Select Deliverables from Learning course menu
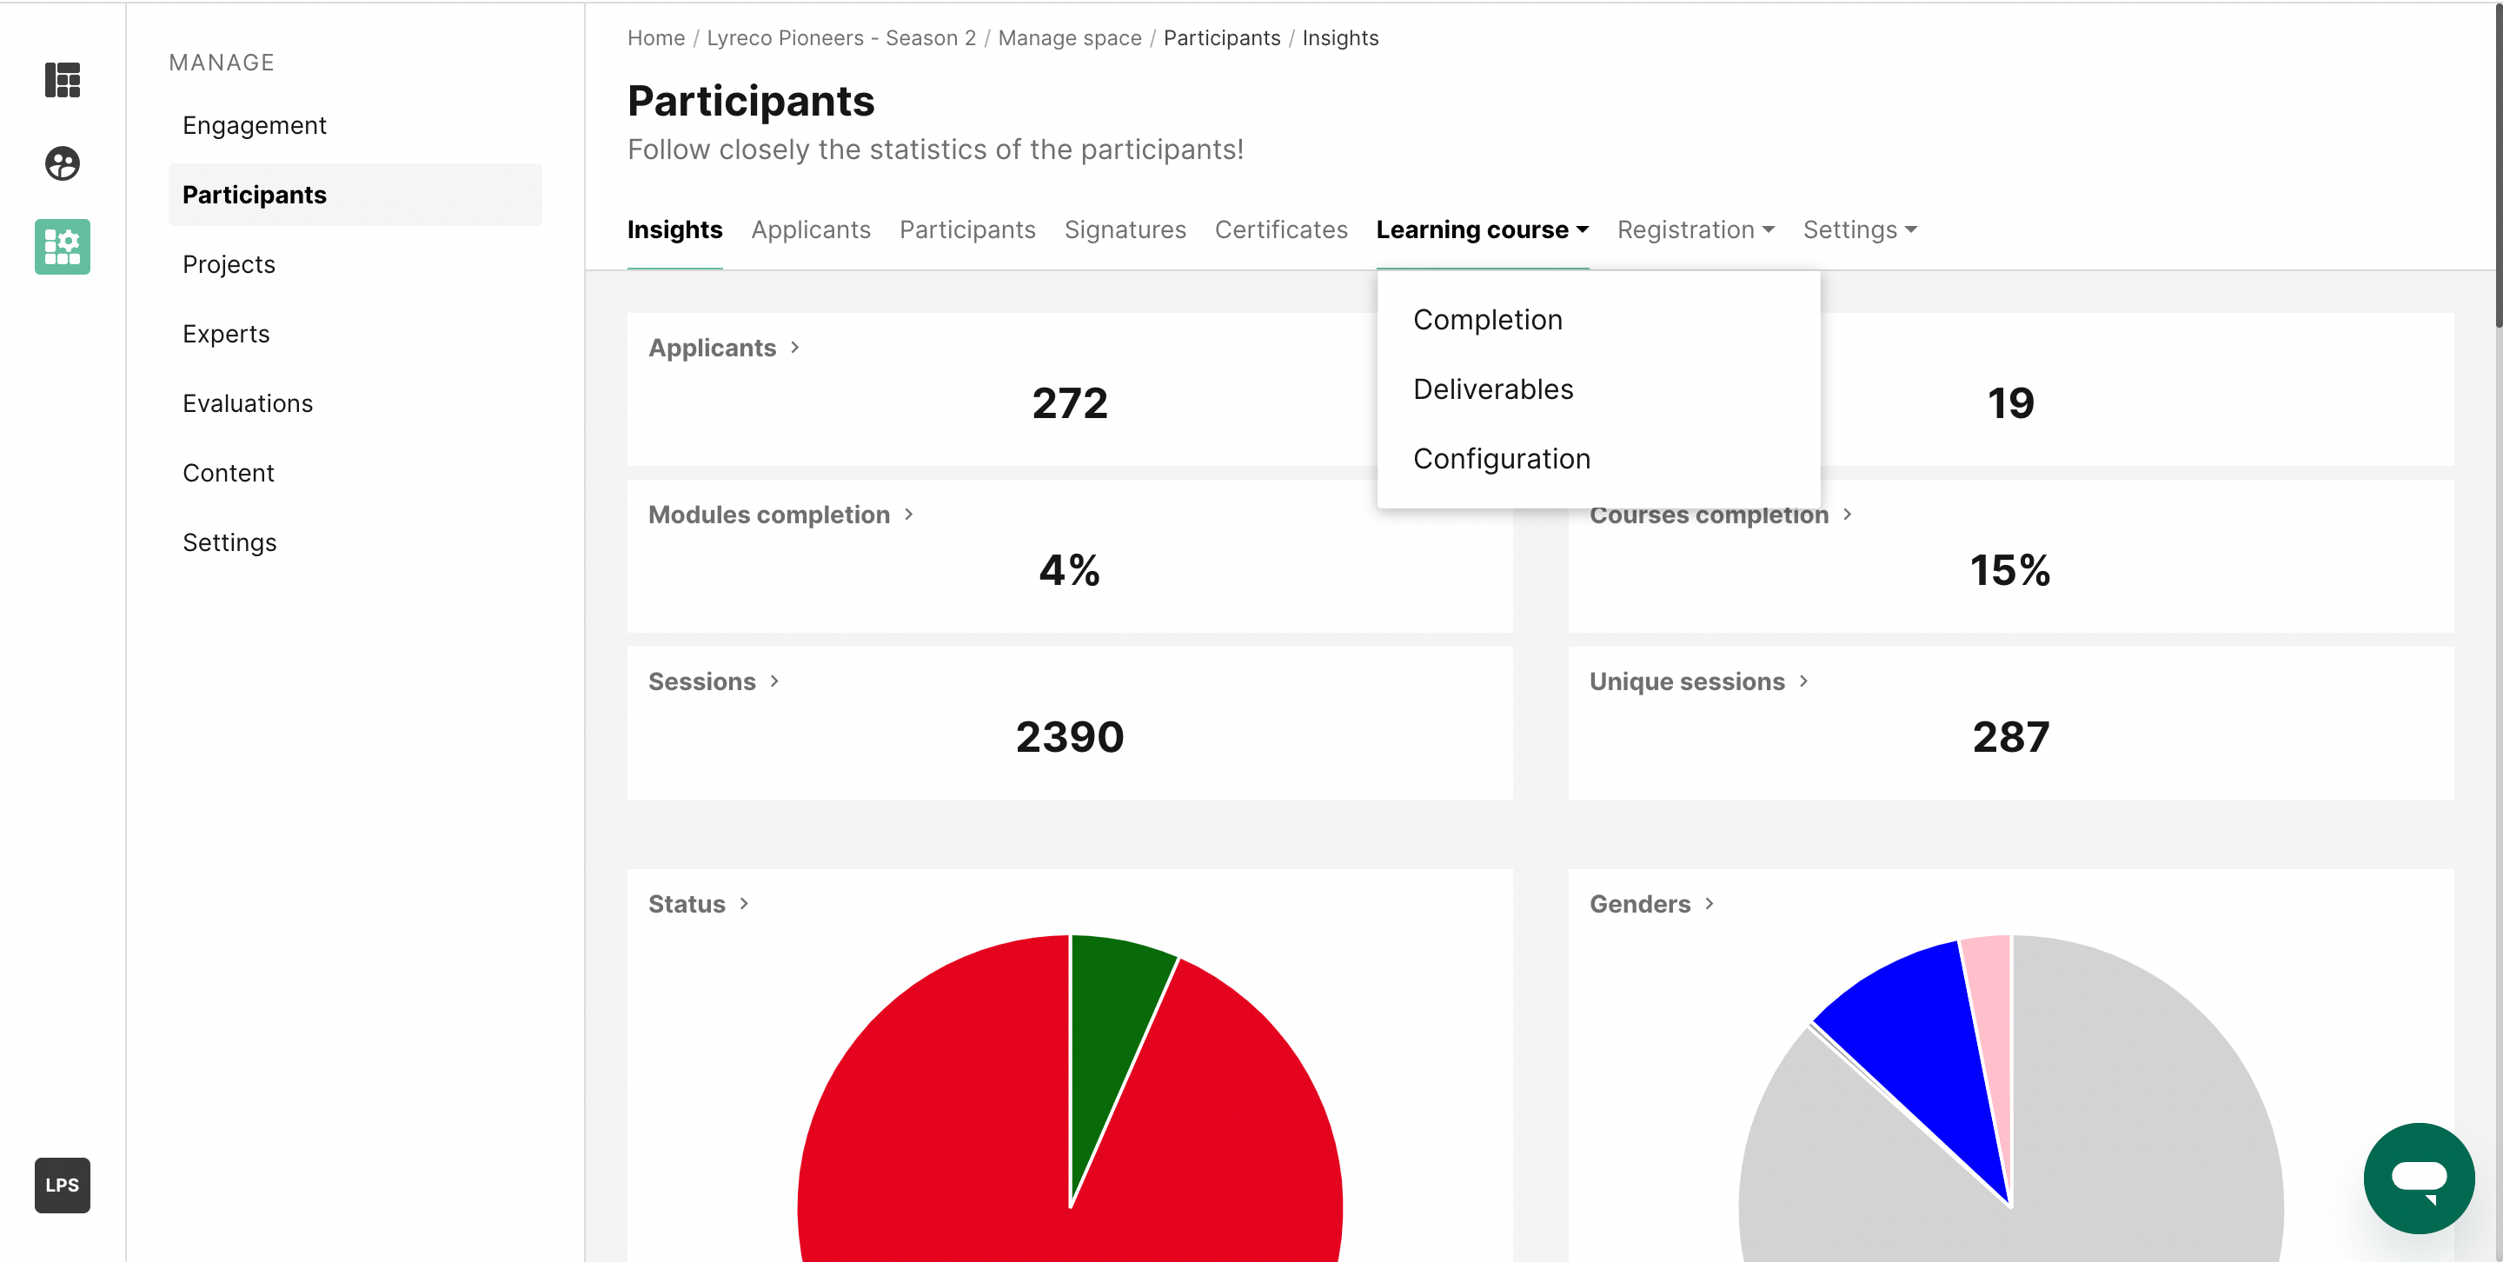The height and width of the screenshot is (1262, 2503). 1493,388
